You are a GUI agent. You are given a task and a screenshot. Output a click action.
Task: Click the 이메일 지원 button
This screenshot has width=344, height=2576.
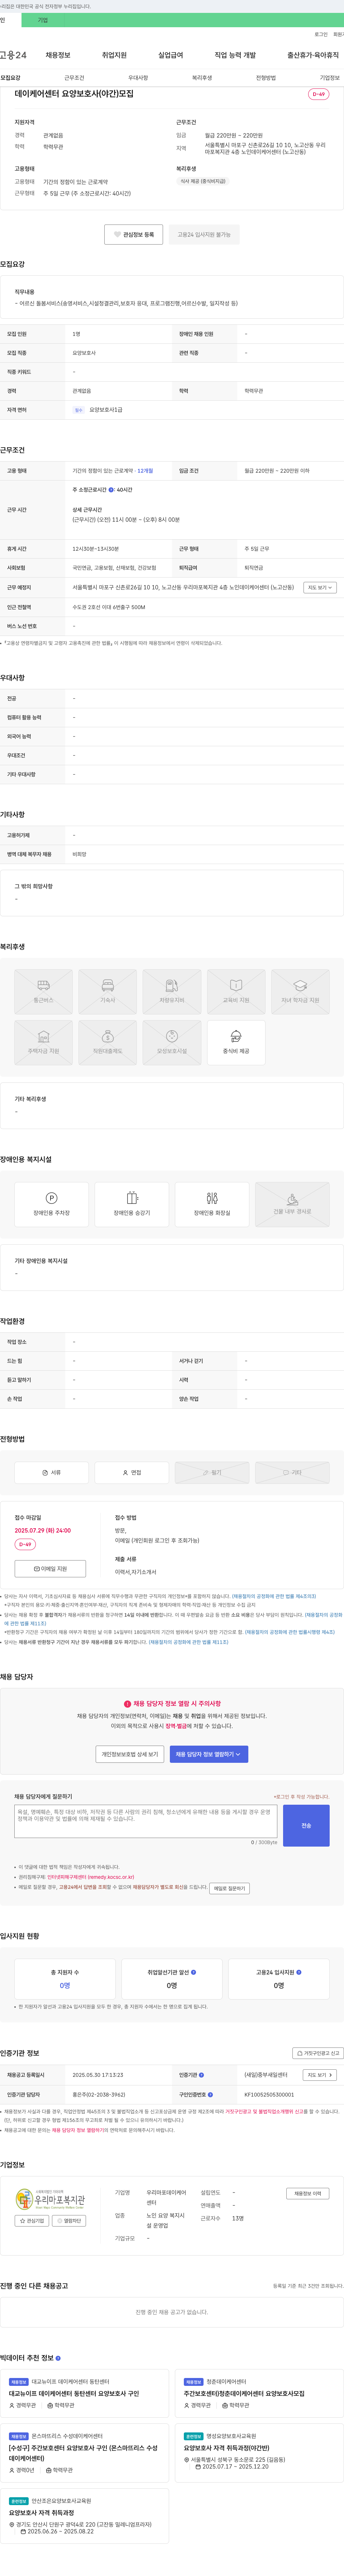point(50,1569)
